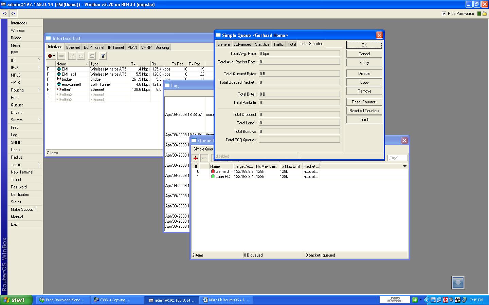This screenshot has width=489, height=305.
Task: Click OK in Simple Queue dialog
Action: coord(364,45)
